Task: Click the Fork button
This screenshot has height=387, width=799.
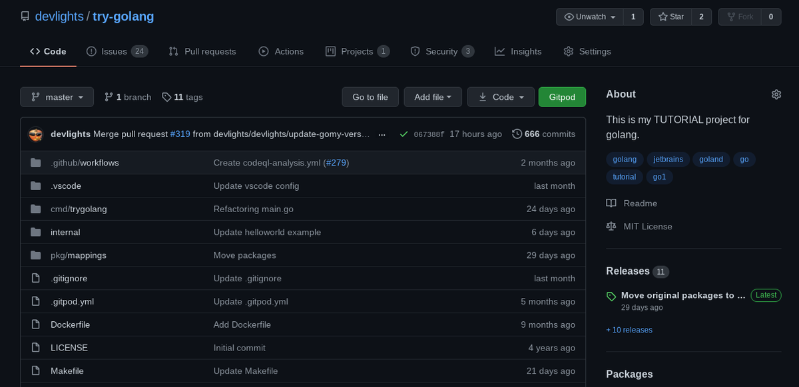Action: (x=740, y=17)
